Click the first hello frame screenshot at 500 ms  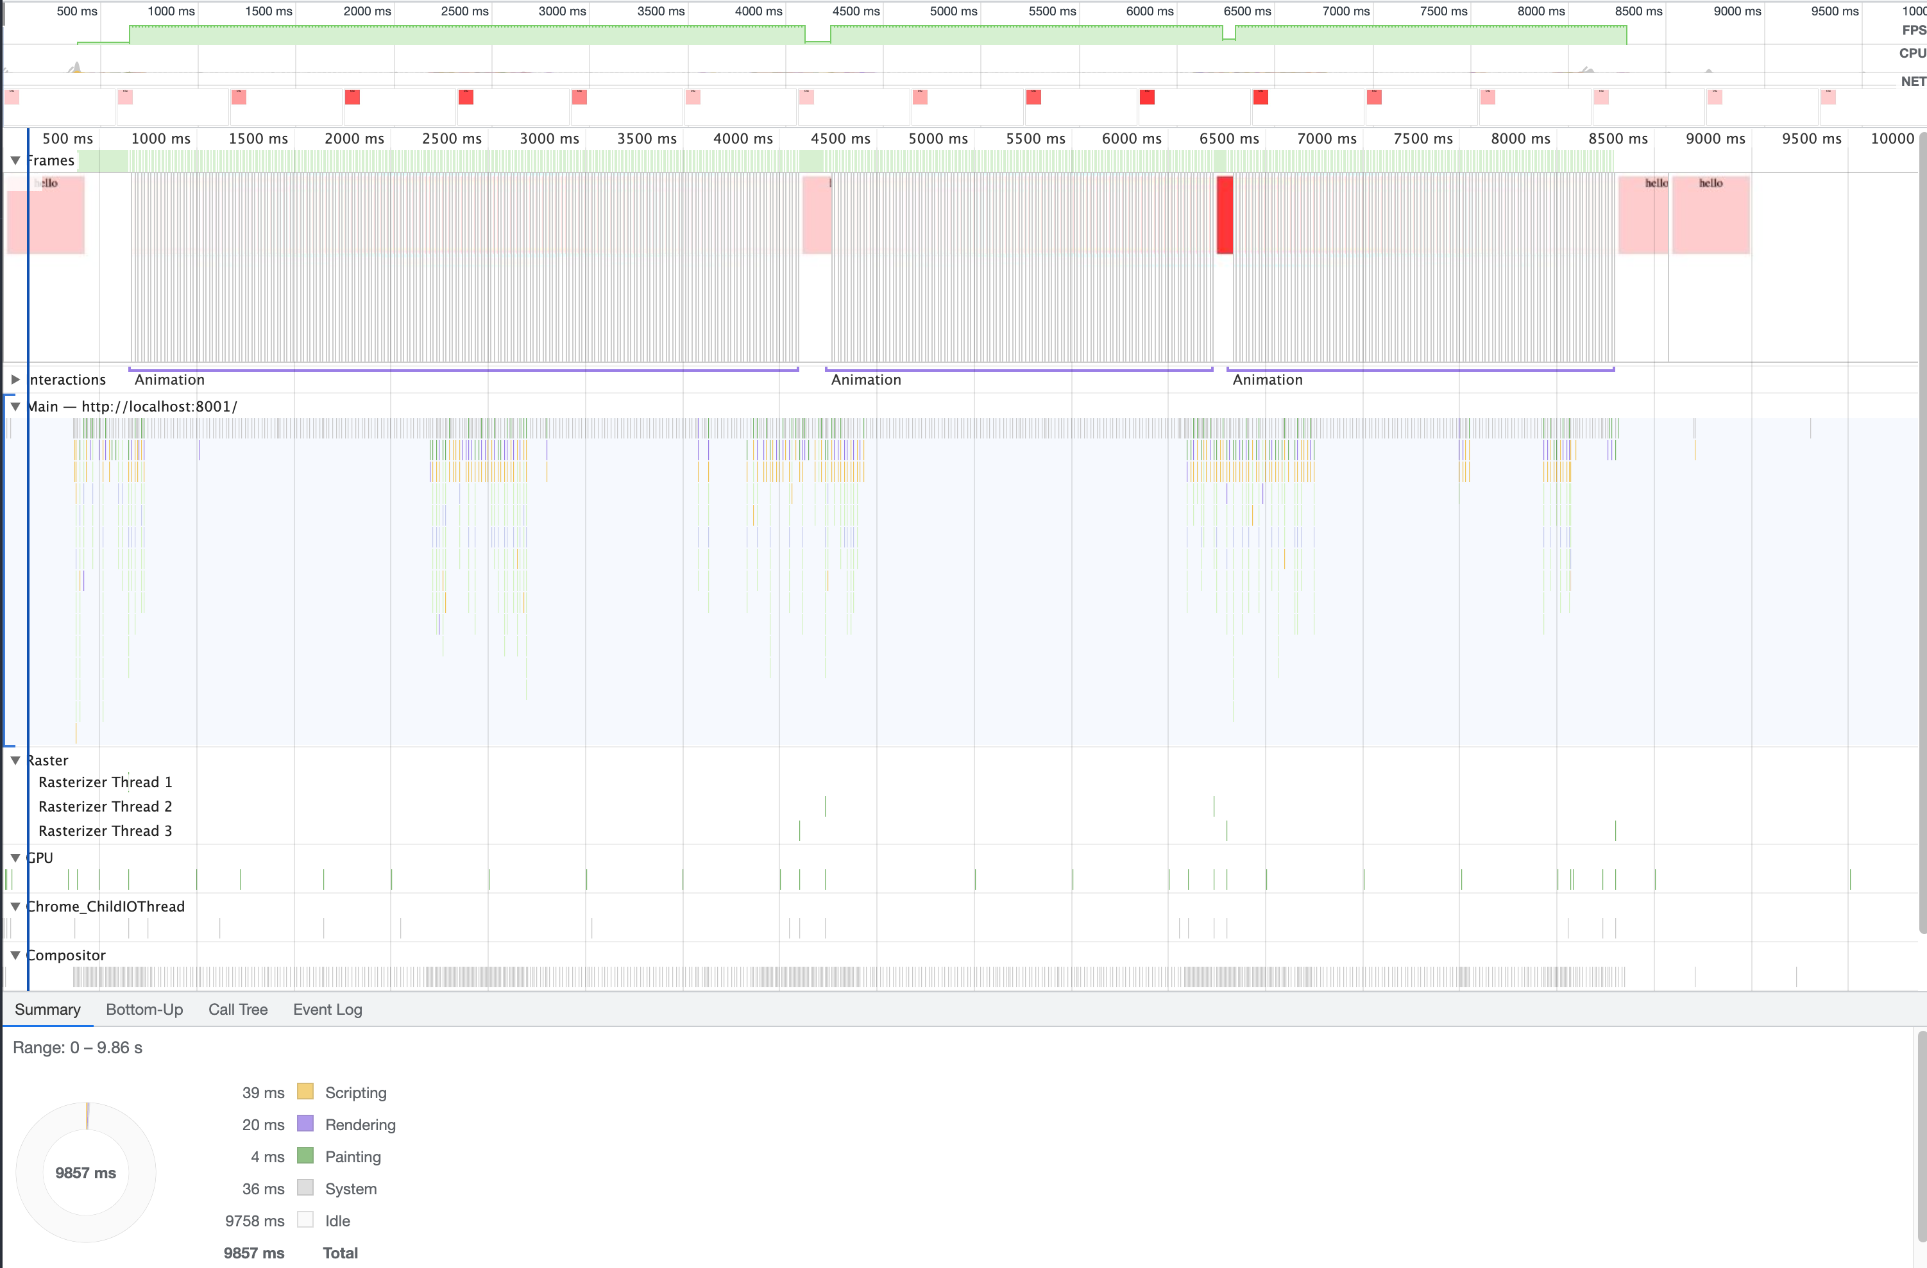(x=46, y=215)
